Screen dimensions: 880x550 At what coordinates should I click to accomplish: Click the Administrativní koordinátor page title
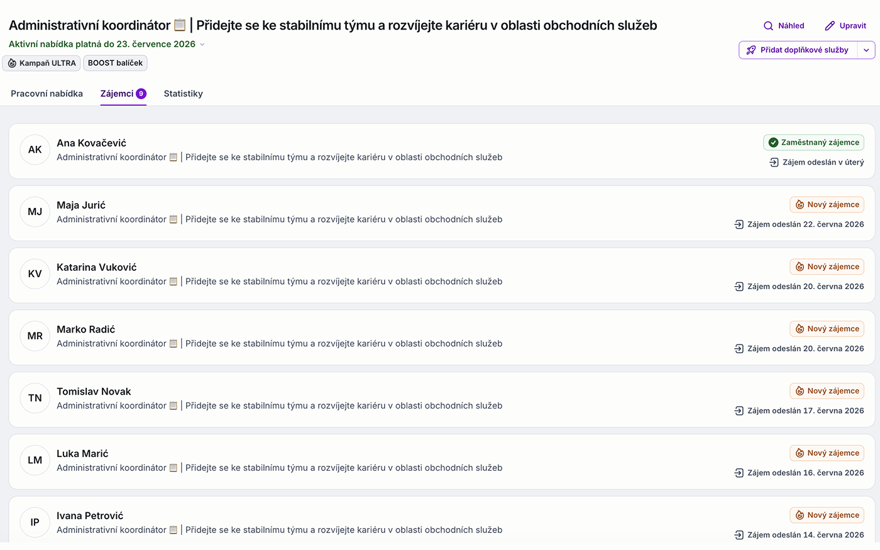pos(333,25)
